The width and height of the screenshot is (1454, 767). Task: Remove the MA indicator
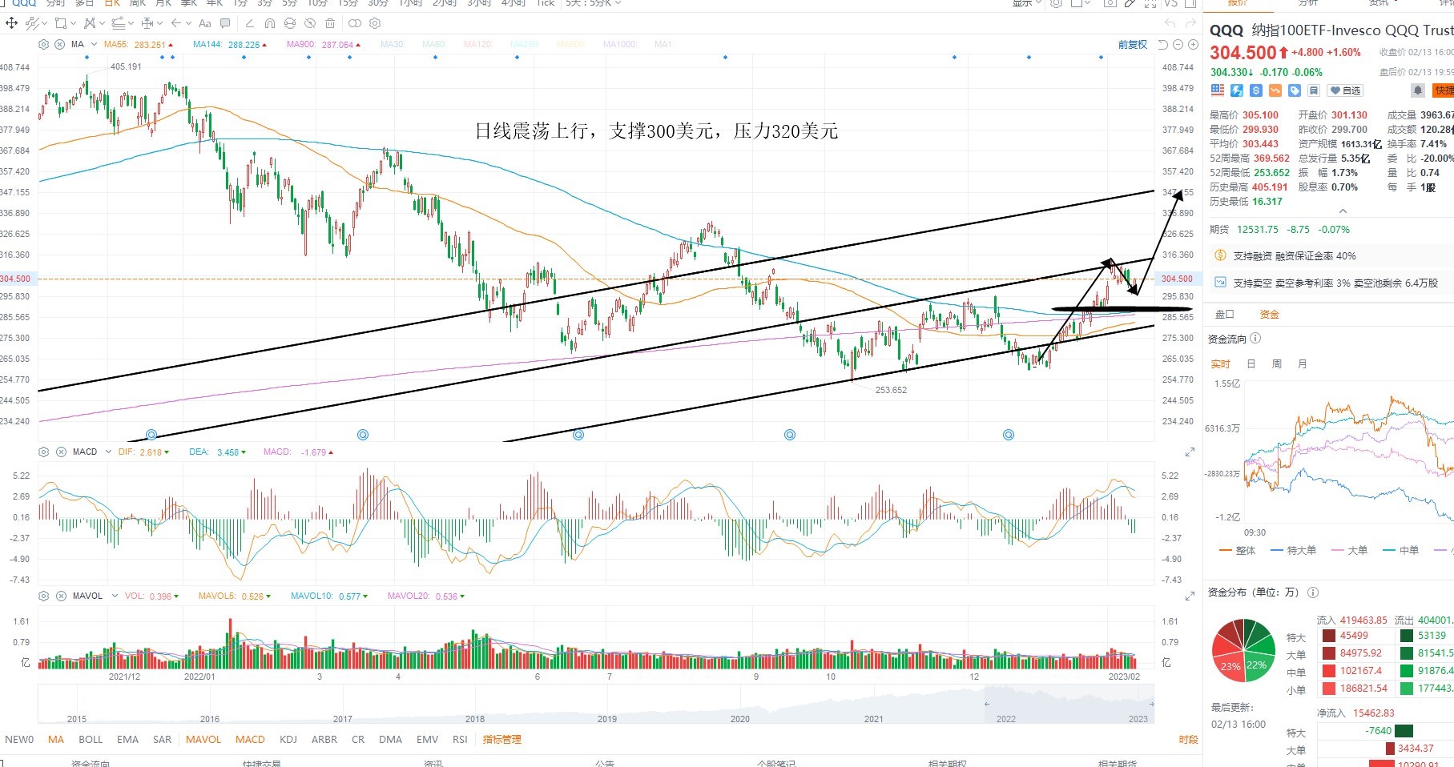click(x=60, y=45)
